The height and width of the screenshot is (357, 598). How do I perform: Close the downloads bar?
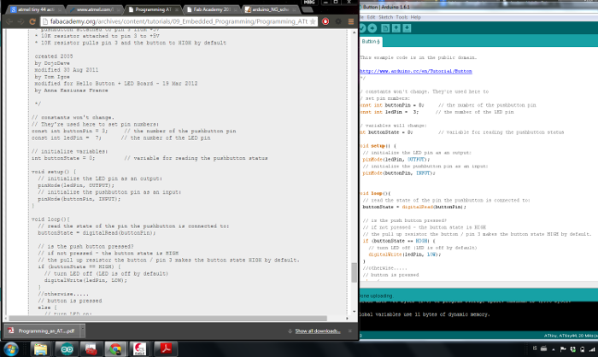pyautogui.click(x=349, y=331)
